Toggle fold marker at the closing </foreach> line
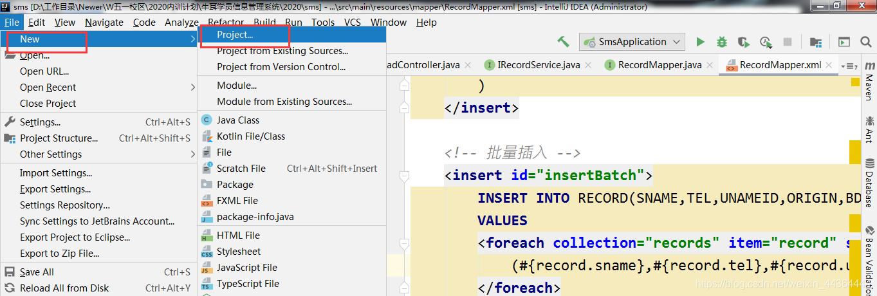The height and width of the screenshot is (296, 877). tap(404, 288)
